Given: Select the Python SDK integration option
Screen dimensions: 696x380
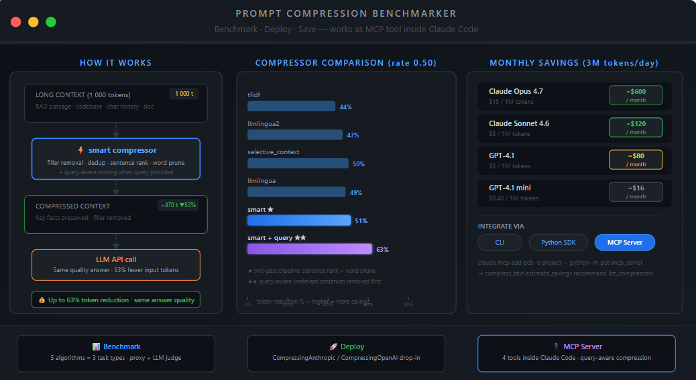Looking at the screenshot, I should 558,242.
